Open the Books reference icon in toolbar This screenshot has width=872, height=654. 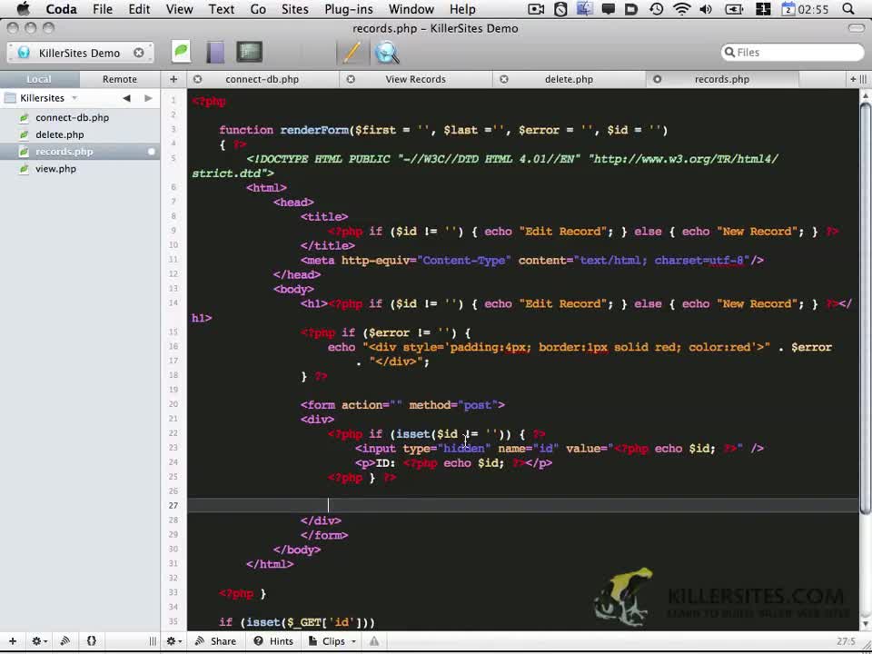(215, 53)
